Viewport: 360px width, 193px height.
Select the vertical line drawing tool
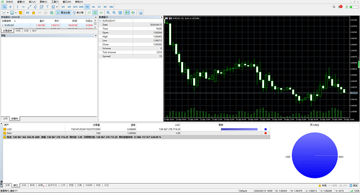[x=17, y=7]
